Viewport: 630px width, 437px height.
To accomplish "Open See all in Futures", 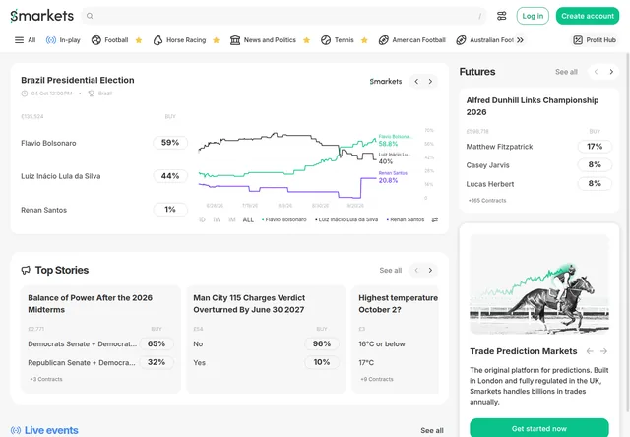I will (x=566, y=72).
